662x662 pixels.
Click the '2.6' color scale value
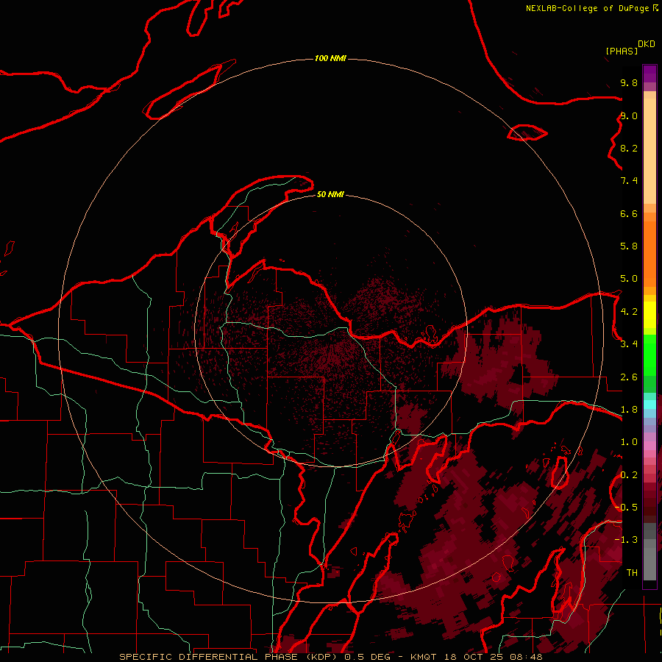click(629, 377)
